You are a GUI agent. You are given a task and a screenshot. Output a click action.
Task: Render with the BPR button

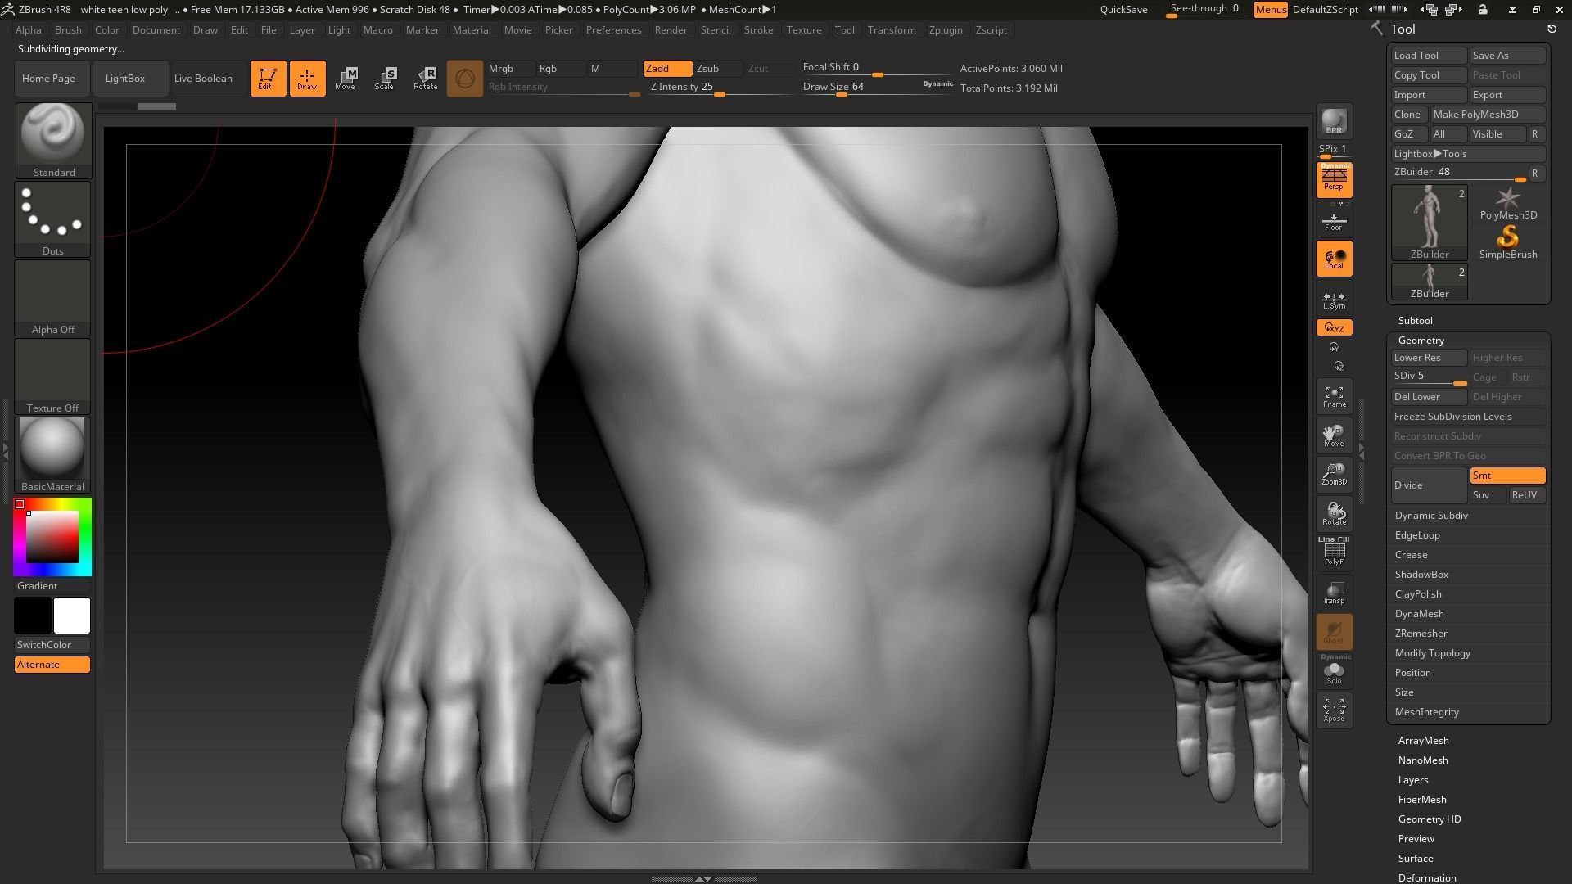click(1334, 121)
